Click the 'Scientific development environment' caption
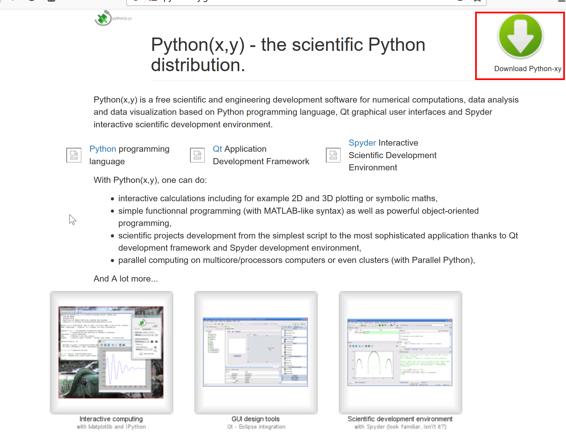 (400, 419)
